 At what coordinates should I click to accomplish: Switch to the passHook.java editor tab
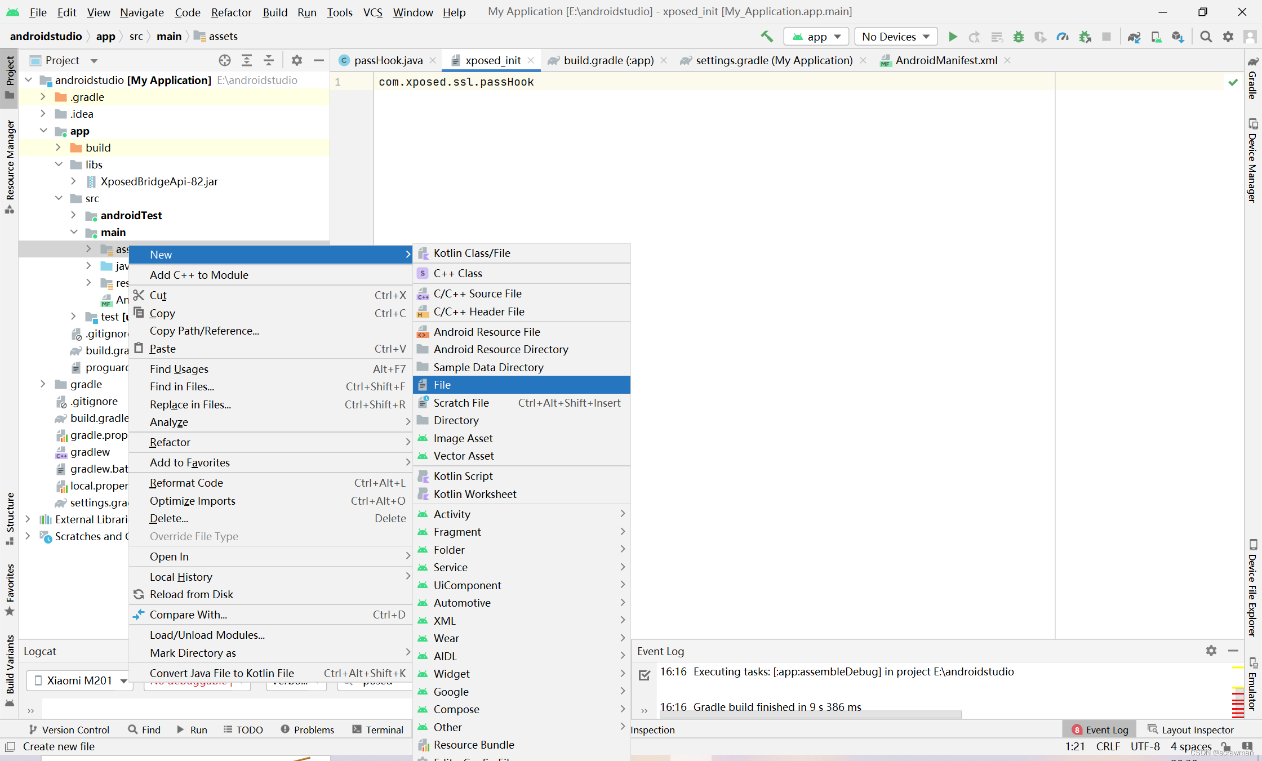click(388, 60)
